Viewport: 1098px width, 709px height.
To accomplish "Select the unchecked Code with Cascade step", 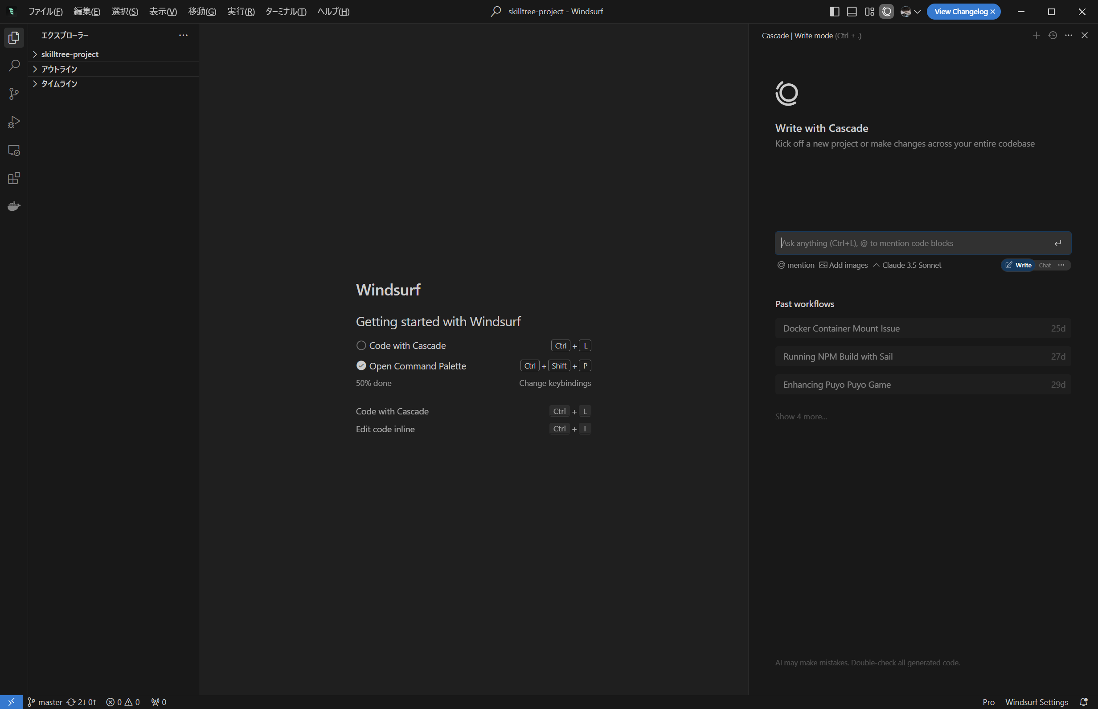I will point(473,345).
